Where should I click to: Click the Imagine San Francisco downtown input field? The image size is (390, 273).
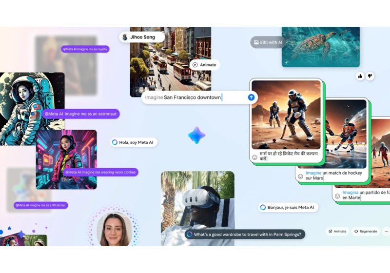(199, 97)
